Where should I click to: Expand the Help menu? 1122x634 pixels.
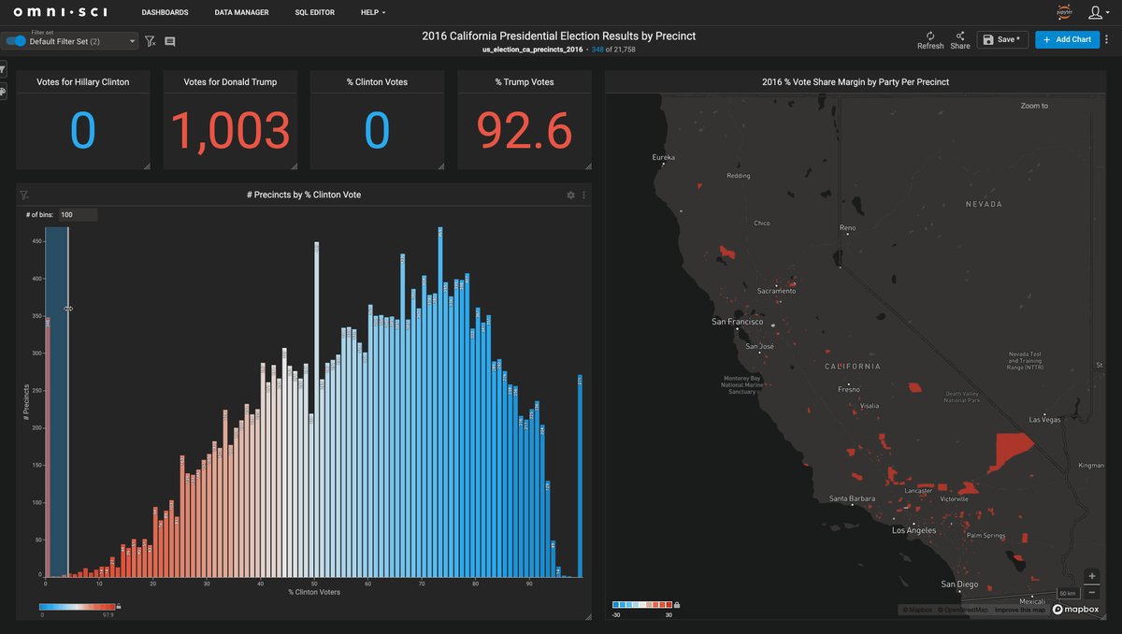[373, 12]
